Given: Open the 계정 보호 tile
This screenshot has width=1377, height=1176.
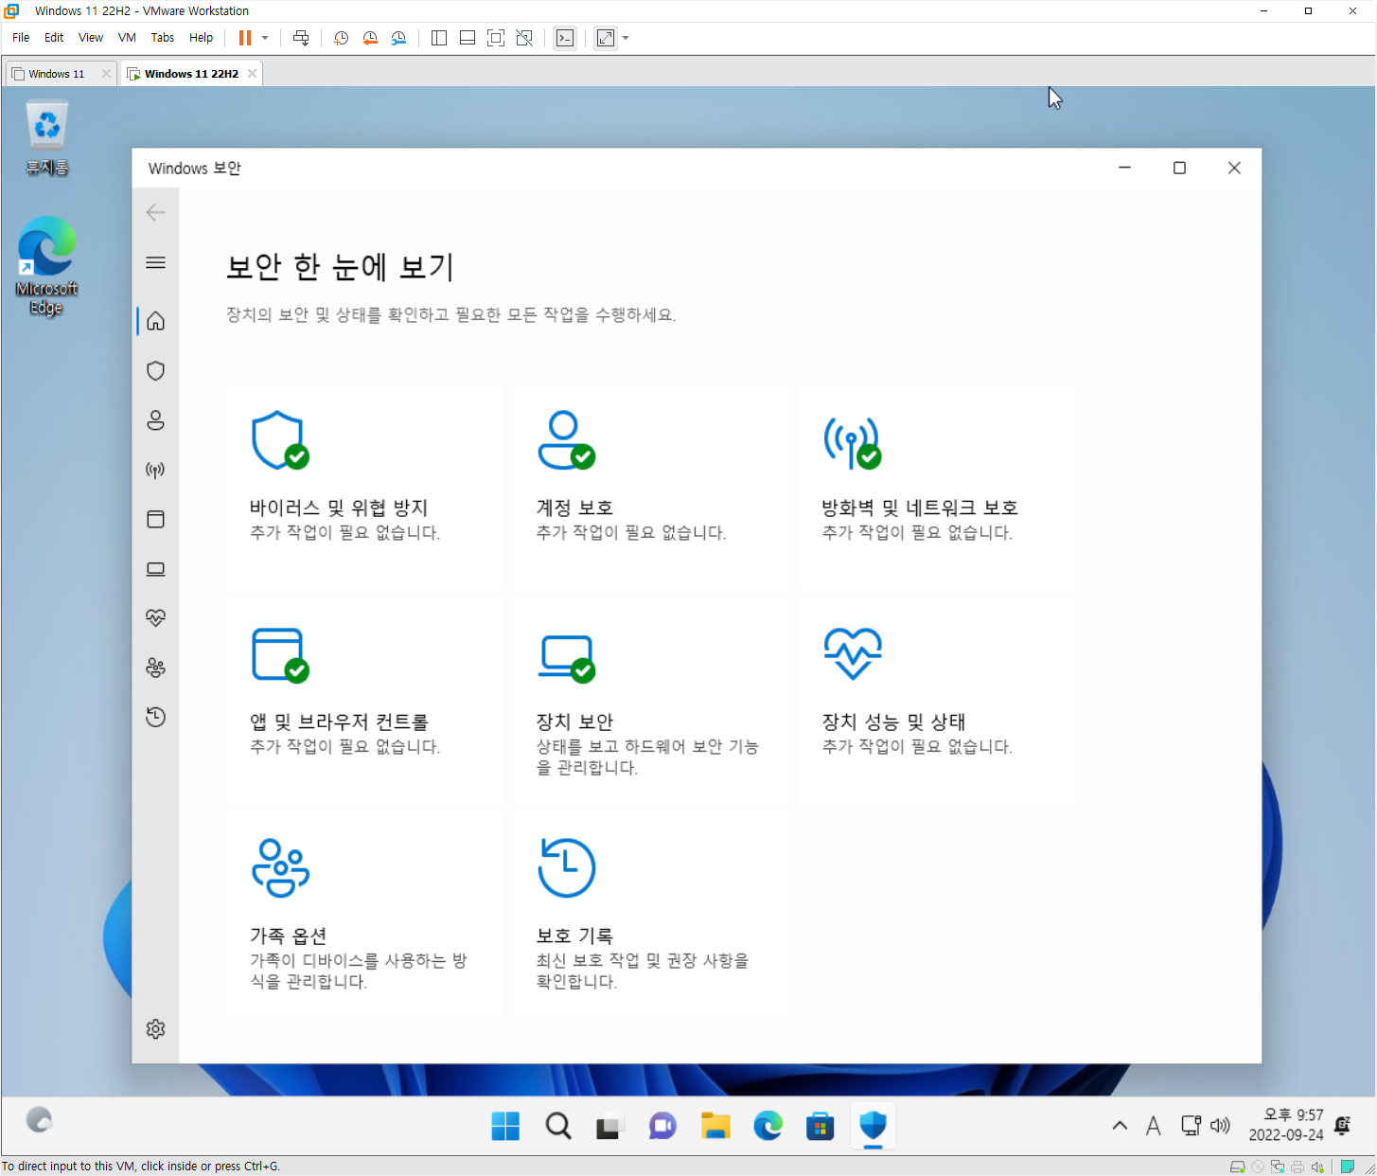Looking at the screenshot, I should pos(652,485).
